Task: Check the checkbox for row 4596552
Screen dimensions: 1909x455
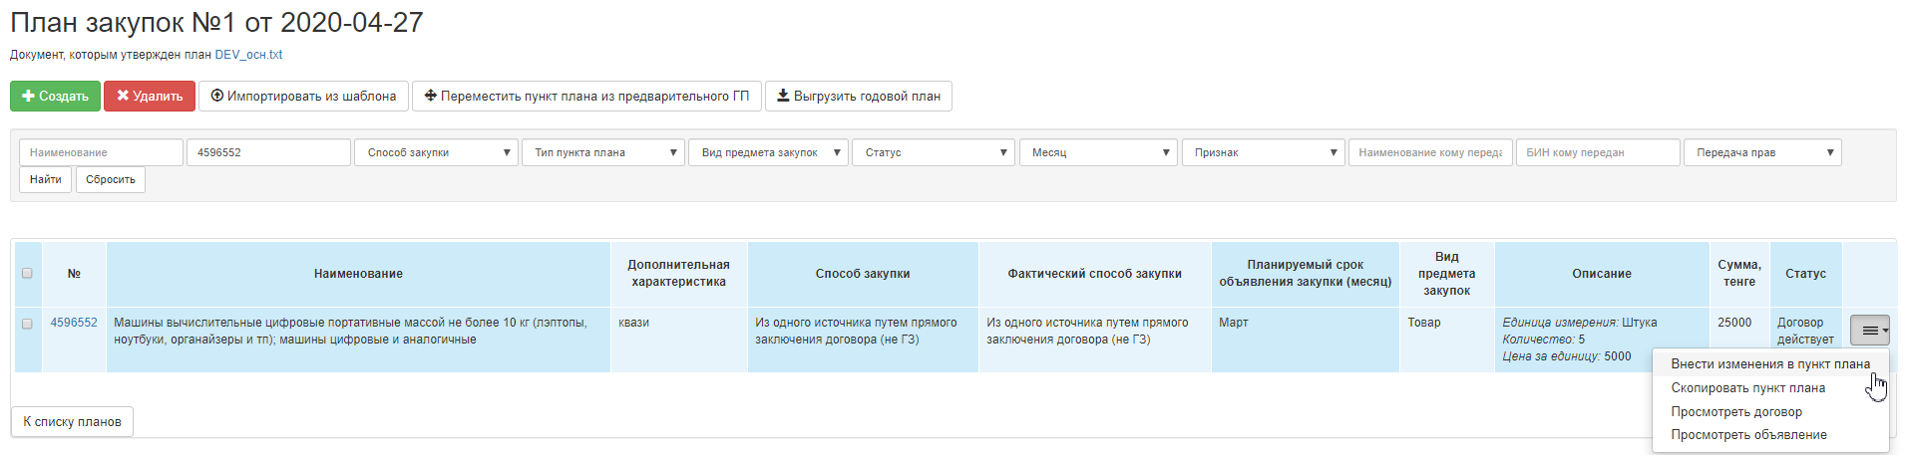Action: 27,324
